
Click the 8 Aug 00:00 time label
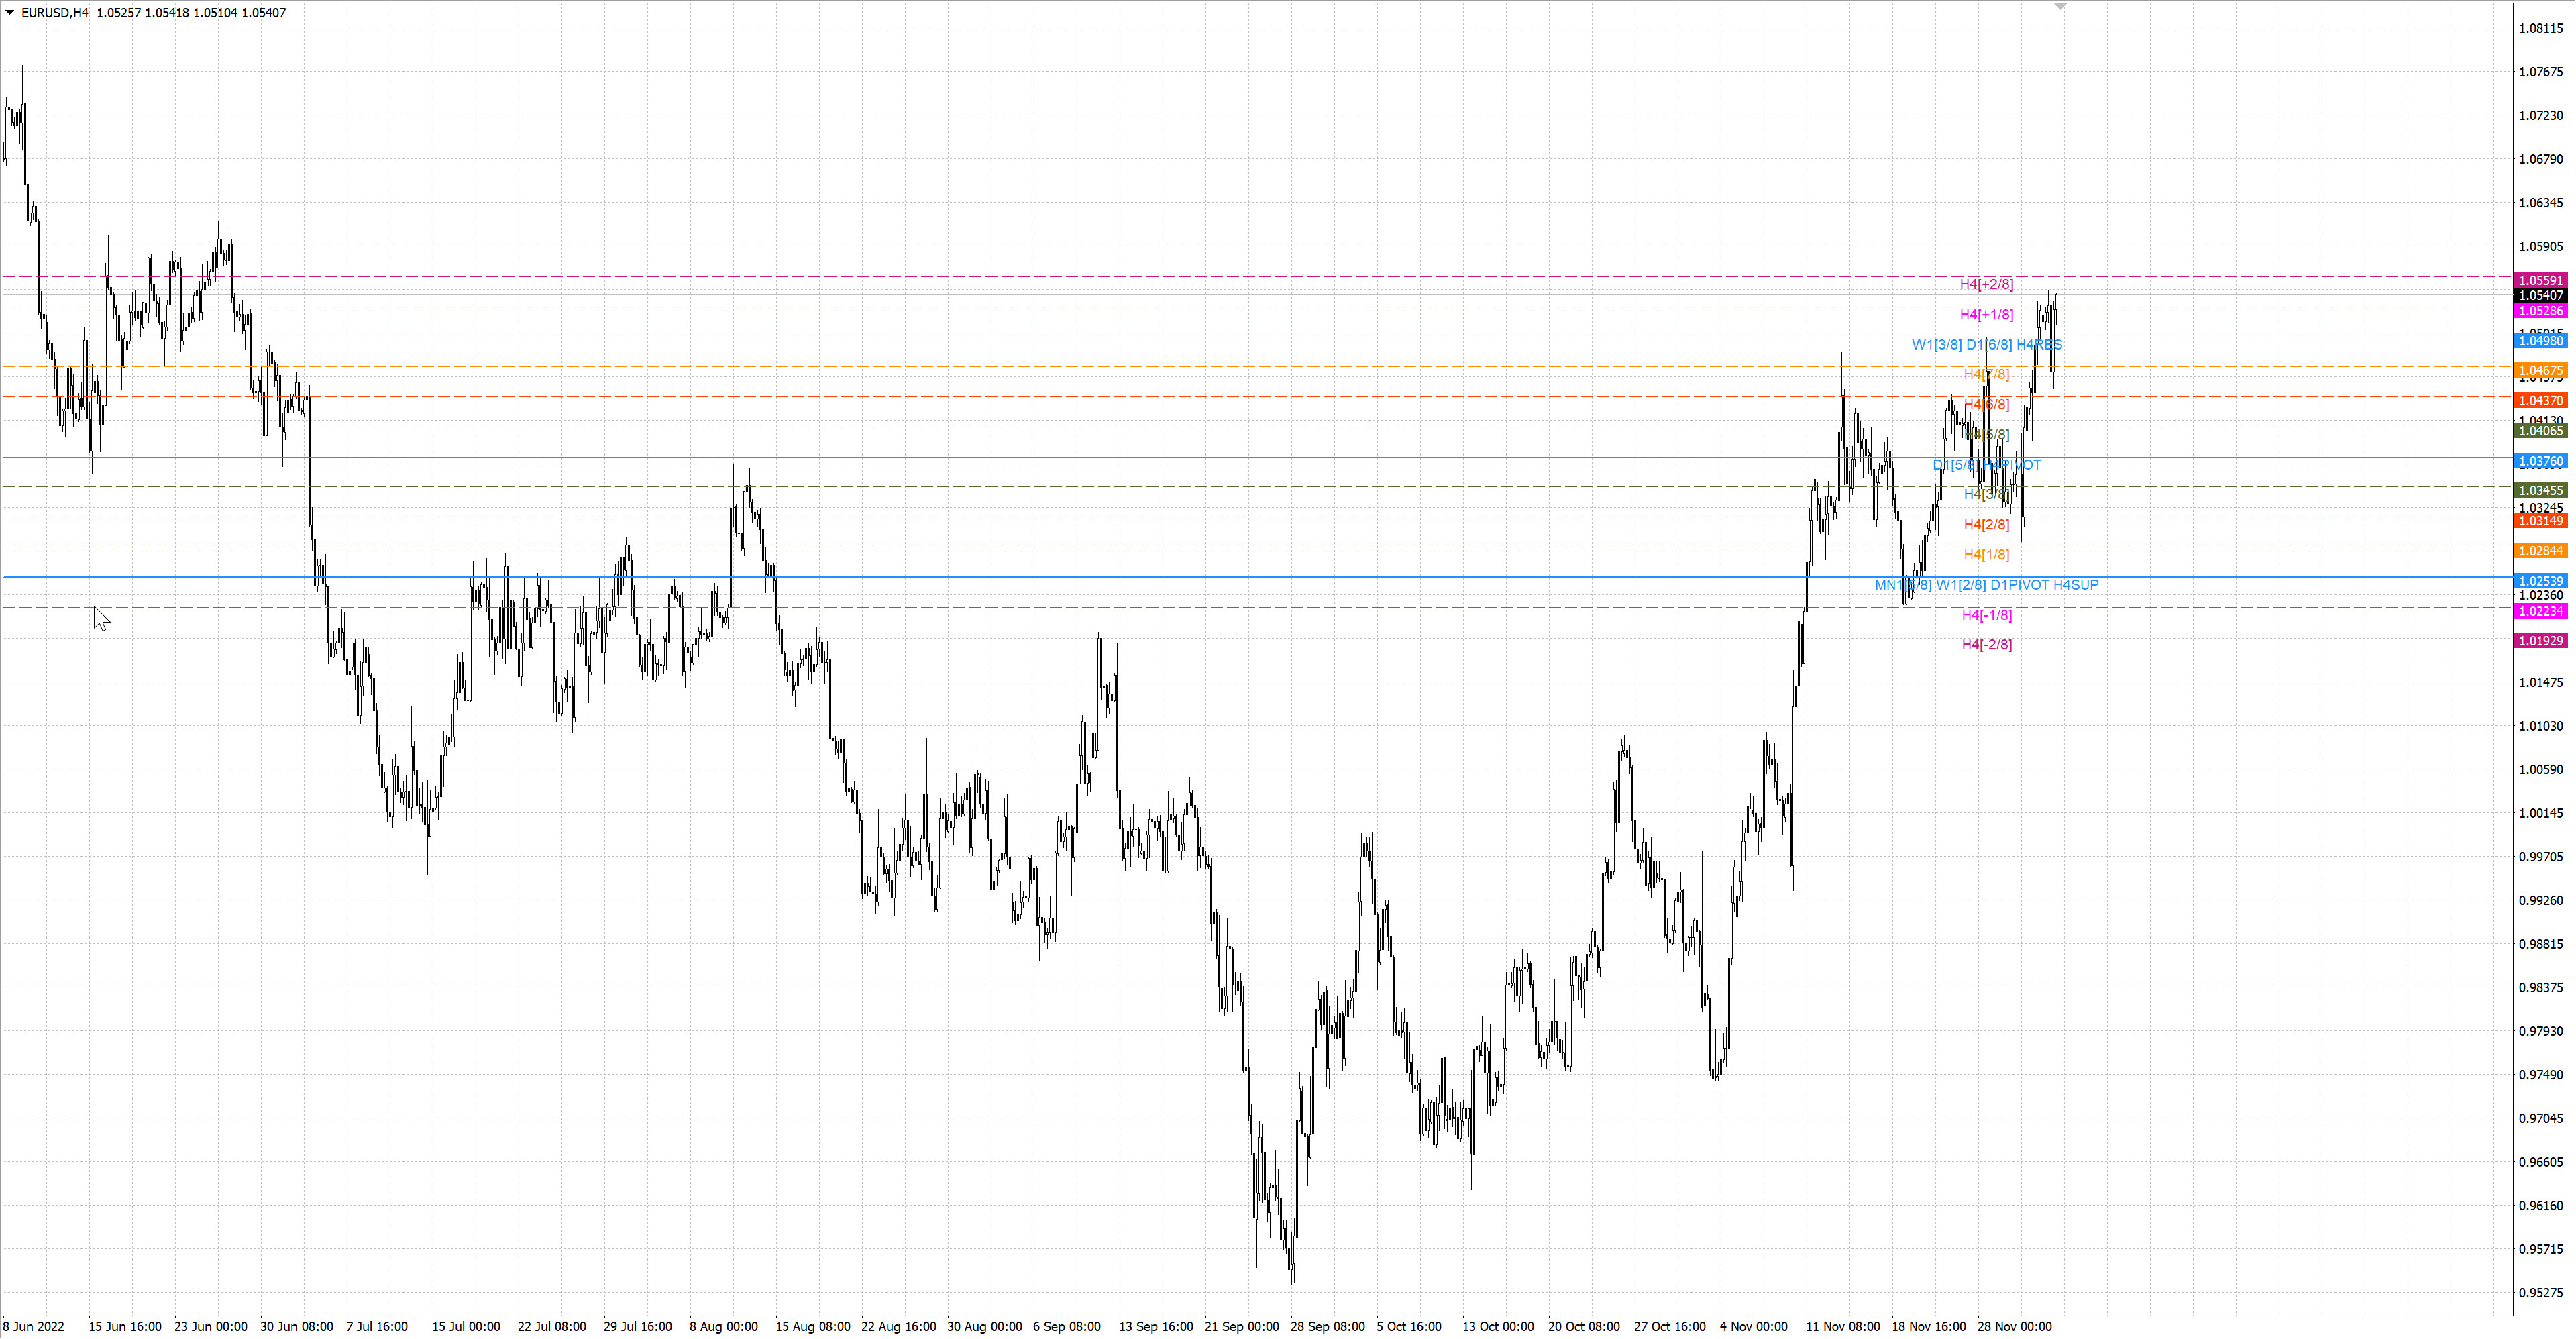coord(724,1327)
